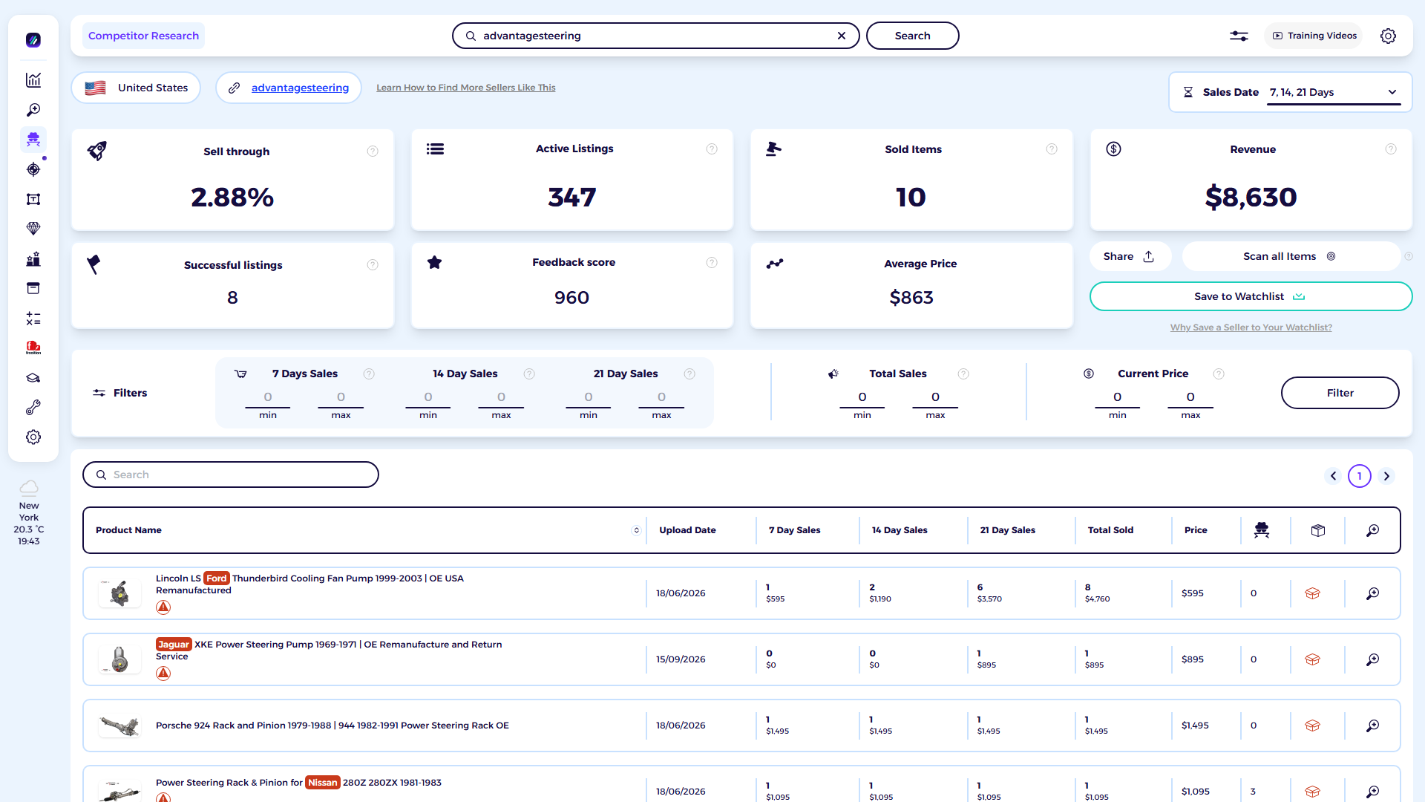This screenshot has width=1425, height=802.
Task: Select the competitor research spy icon in sidebar
Action: [x=33, y=140]
